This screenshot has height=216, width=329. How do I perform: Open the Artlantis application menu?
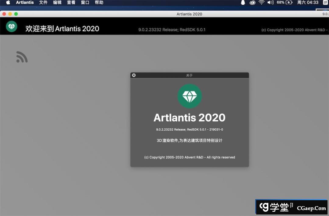[x=25, y=2]
